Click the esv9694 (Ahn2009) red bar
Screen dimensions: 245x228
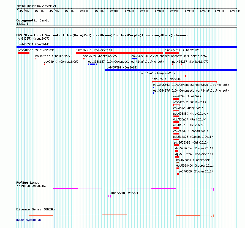coord(176,99)
